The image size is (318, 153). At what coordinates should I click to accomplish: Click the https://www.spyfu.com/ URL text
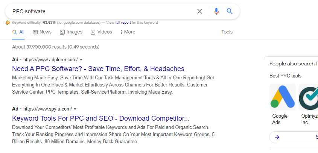(48, 109)
